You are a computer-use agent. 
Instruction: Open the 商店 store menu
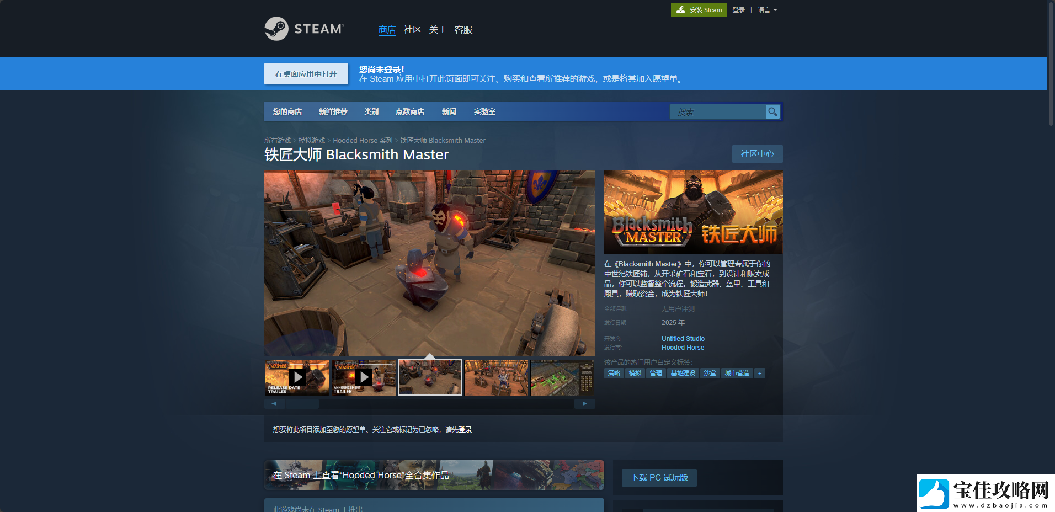point(387,30)
